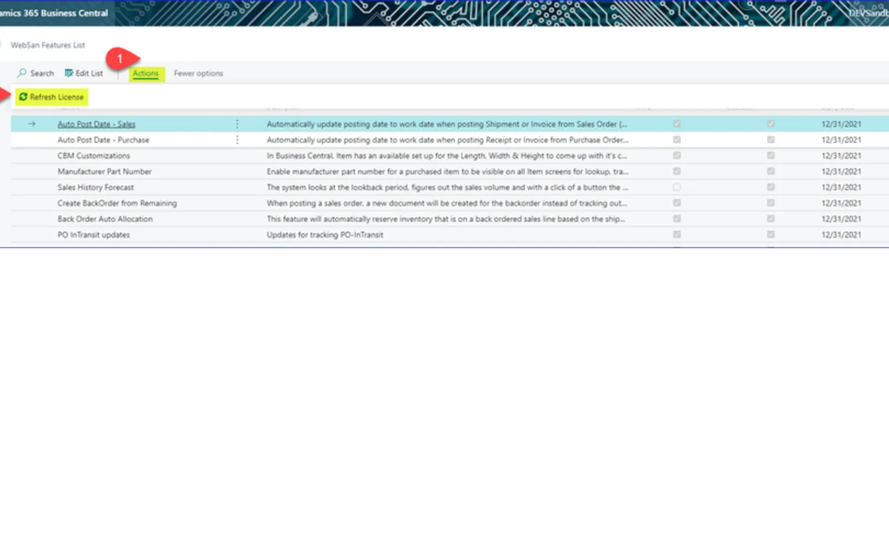Click the 12/31/2021 date in CBM Customizations row
The width and height of the screenshot is (889, 556).
[x=841, y=156]
